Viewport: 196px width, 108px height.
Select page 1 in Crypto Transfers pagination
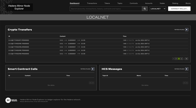coord(179,59)
